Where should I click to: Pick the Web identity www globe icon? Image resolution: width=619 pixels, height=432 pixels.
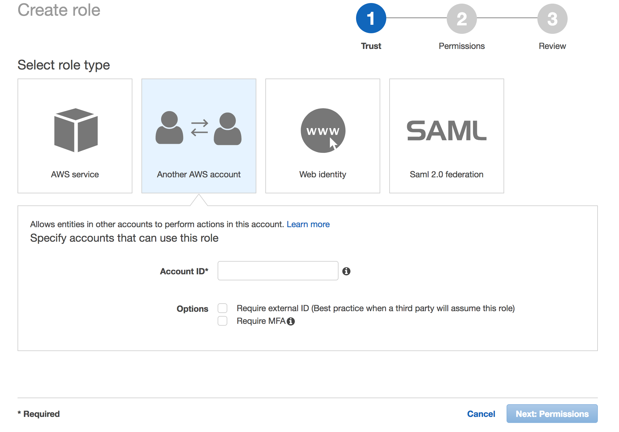pos(323,131)
